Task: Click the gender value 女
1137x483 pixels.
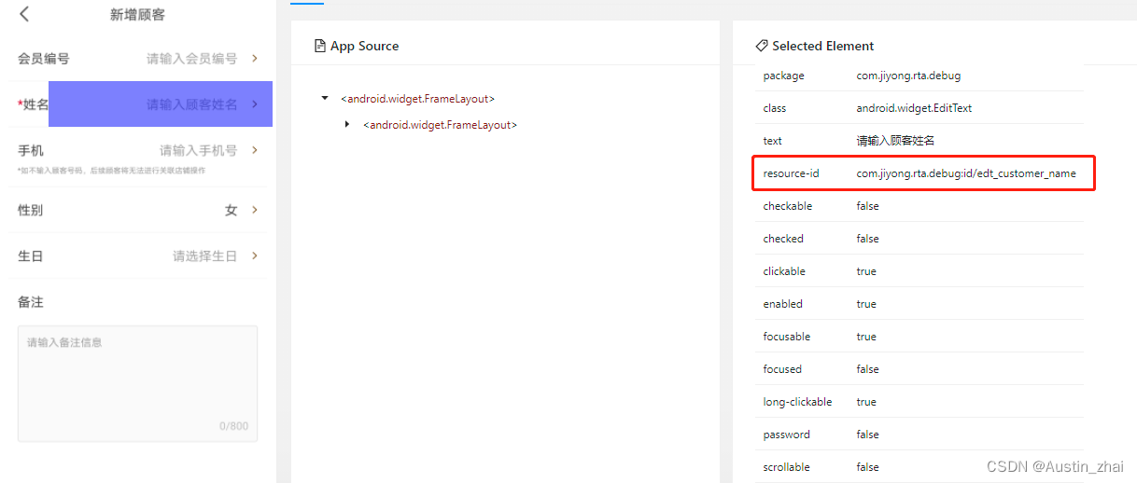Action: (232, 210)
